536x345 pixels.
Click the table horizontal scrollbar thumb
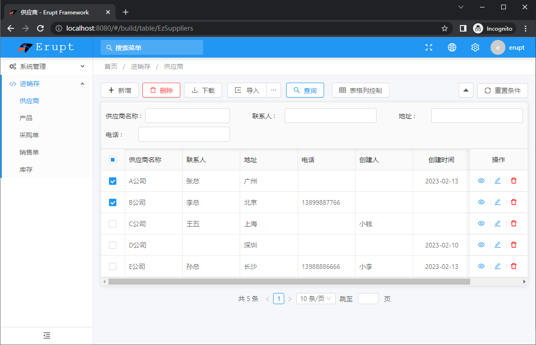[289, 282]
